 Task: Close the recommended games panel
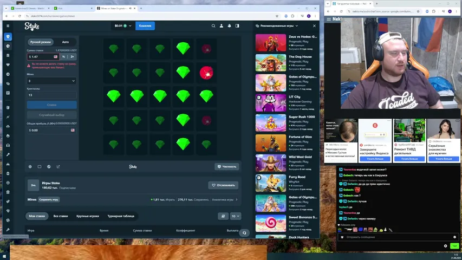click(314, 26)
